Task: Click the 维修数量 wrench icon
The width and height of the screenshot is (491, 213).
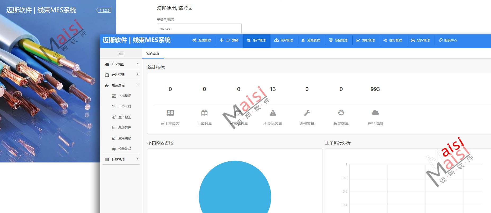Action: tap(307, 113)
